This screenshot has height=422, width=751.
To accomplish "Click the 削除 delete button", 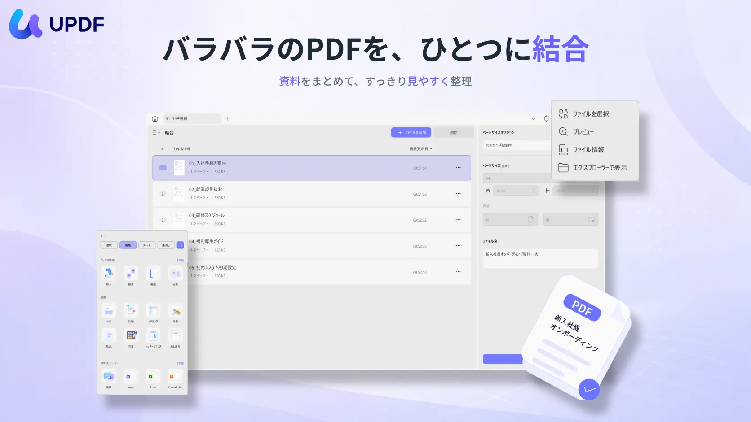I will 454,132.
